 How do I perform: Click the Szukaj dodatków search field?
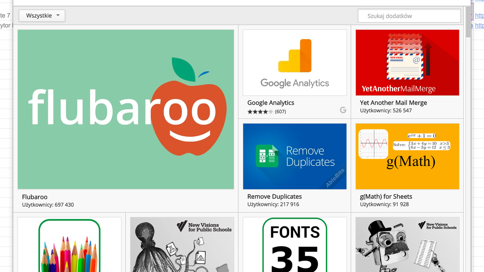[x=409, y=16]
